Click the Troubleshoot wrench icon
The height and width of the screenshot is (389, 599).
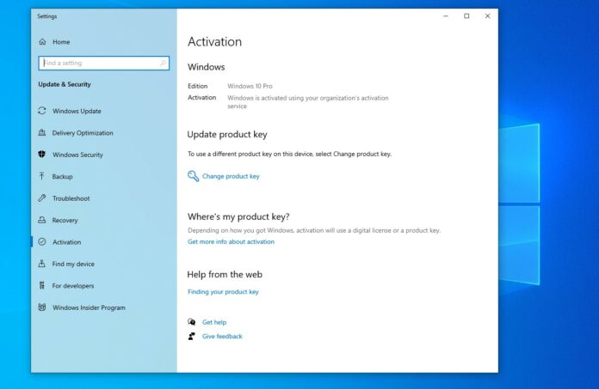coord(42,198)
